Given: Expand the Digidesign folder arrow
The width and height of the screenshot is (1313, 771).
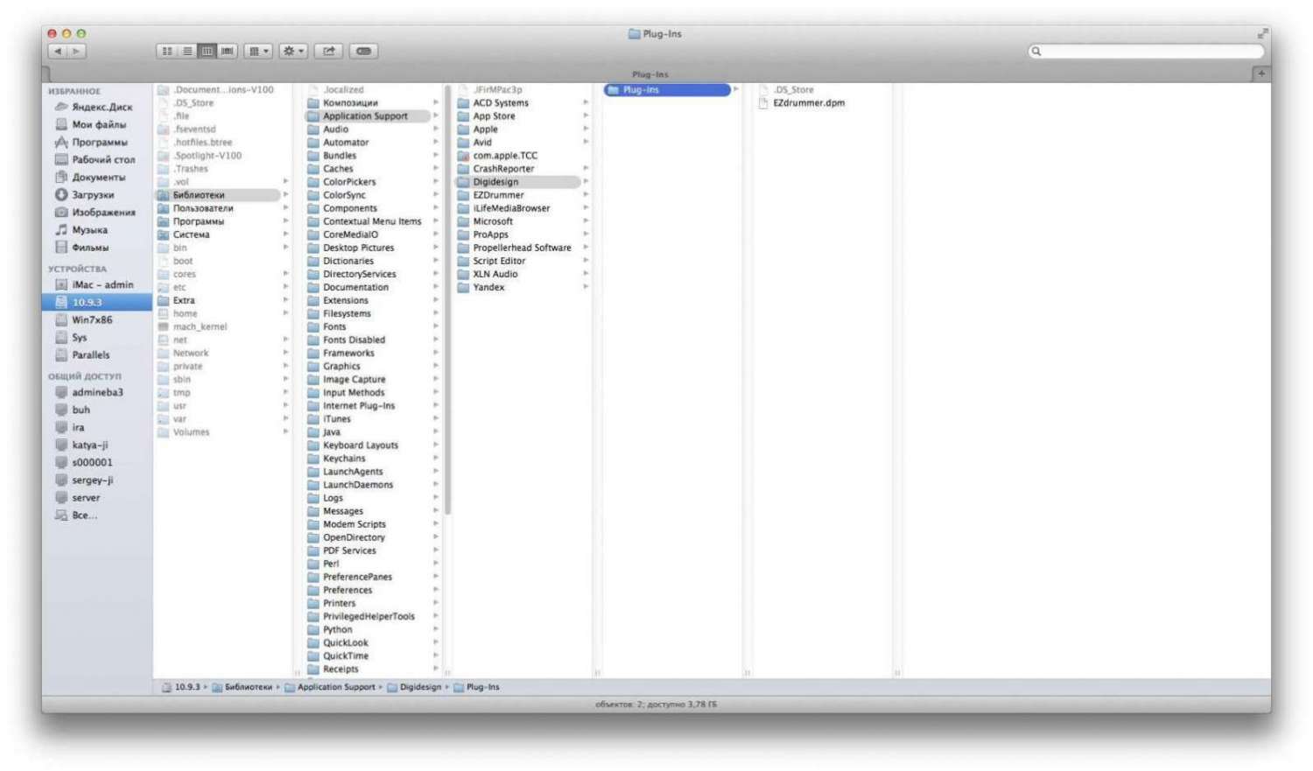Looking at the screenshot, I should click(586, 182).
